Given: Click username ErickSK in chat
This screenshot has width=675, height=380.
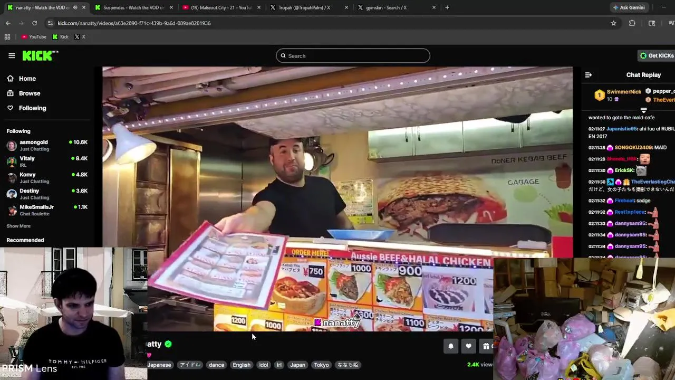Looking at the screenshot, I should (x=624, y=170).
